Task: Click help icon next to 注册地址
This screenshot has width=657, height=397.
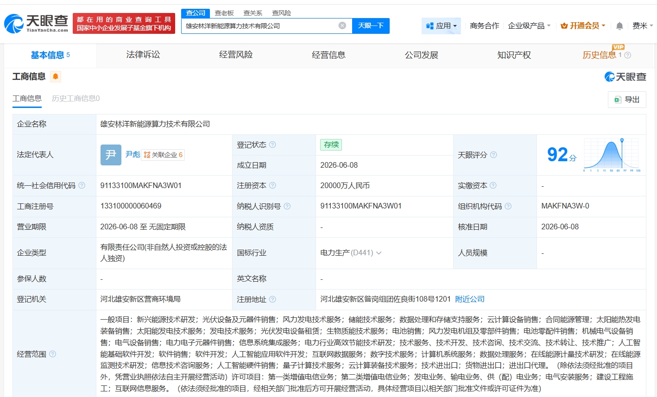Action: 272,299
